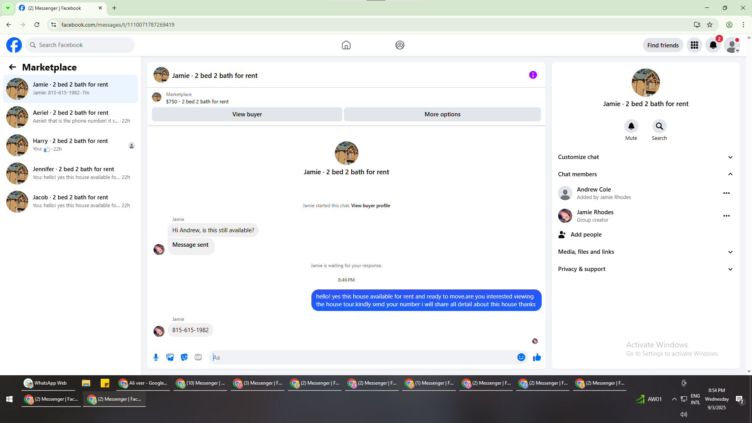Open Ali veer Google Chrome taskbar window

coord(143,383)
